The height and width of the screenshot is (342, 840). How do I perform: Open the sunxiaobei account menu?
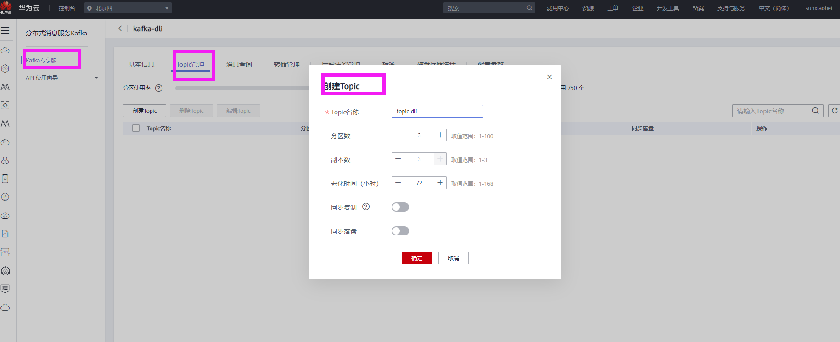[819, 8]
